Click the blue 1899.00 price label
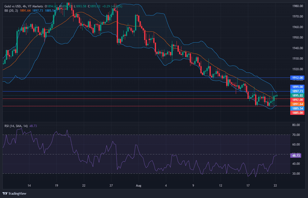308x198 pixels. click(x=297, y=87)
